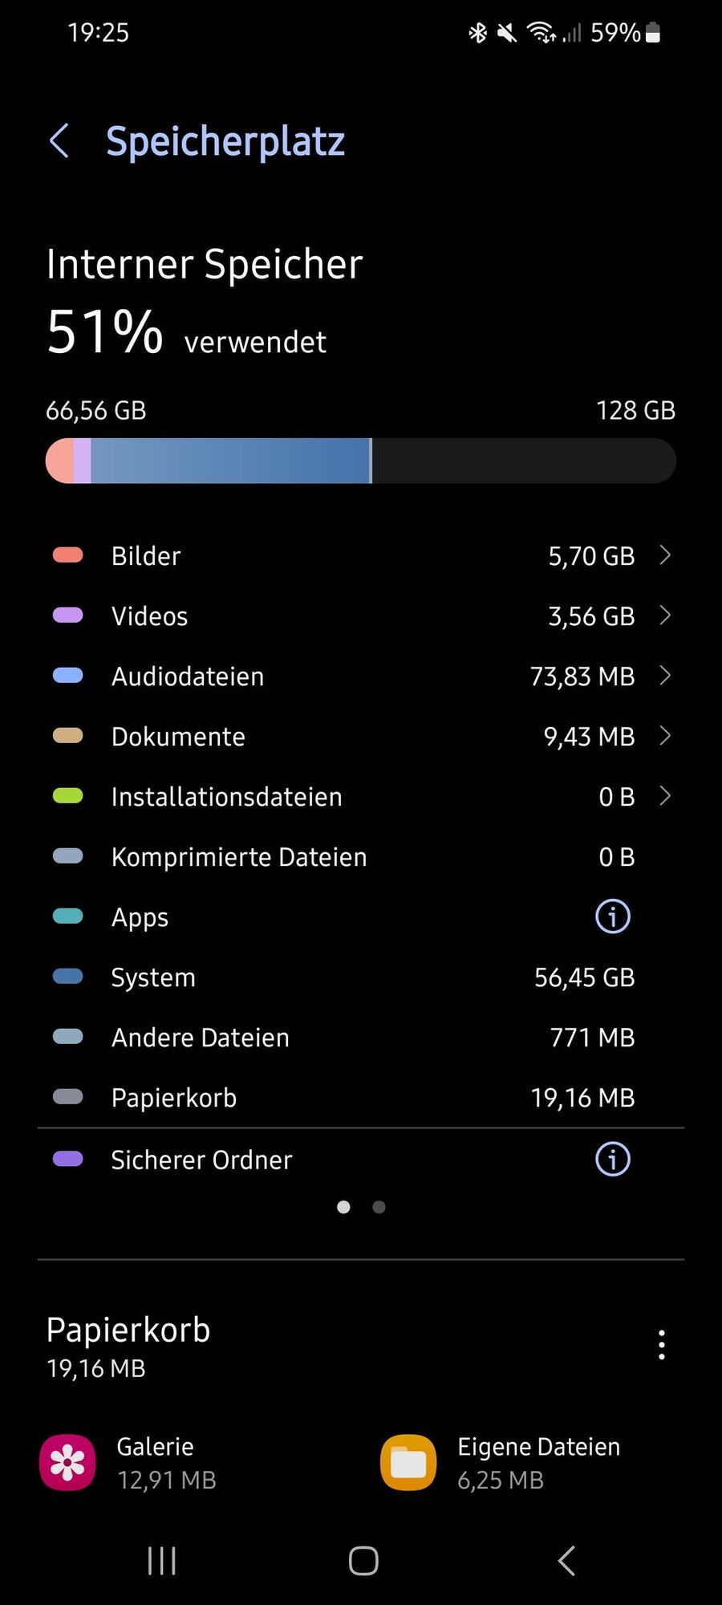722x1605 pixels.
Task: Open the Apps info icon
Action: pyautogui.click(x=613, y=916)
